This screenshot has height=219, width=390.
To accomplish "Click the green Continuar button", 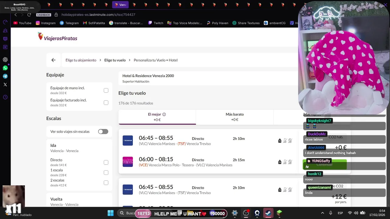I will pyautogui.click(x=324, y=164).
